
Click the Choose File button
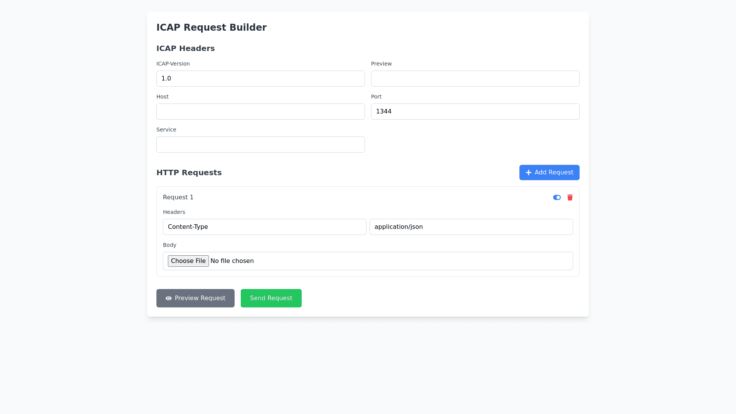tap(188, 261)
